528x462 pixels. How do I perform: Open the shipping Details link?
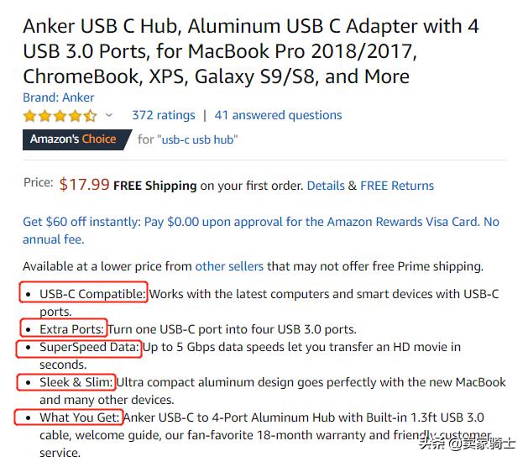pyautogui.click(x=326, y=186)
